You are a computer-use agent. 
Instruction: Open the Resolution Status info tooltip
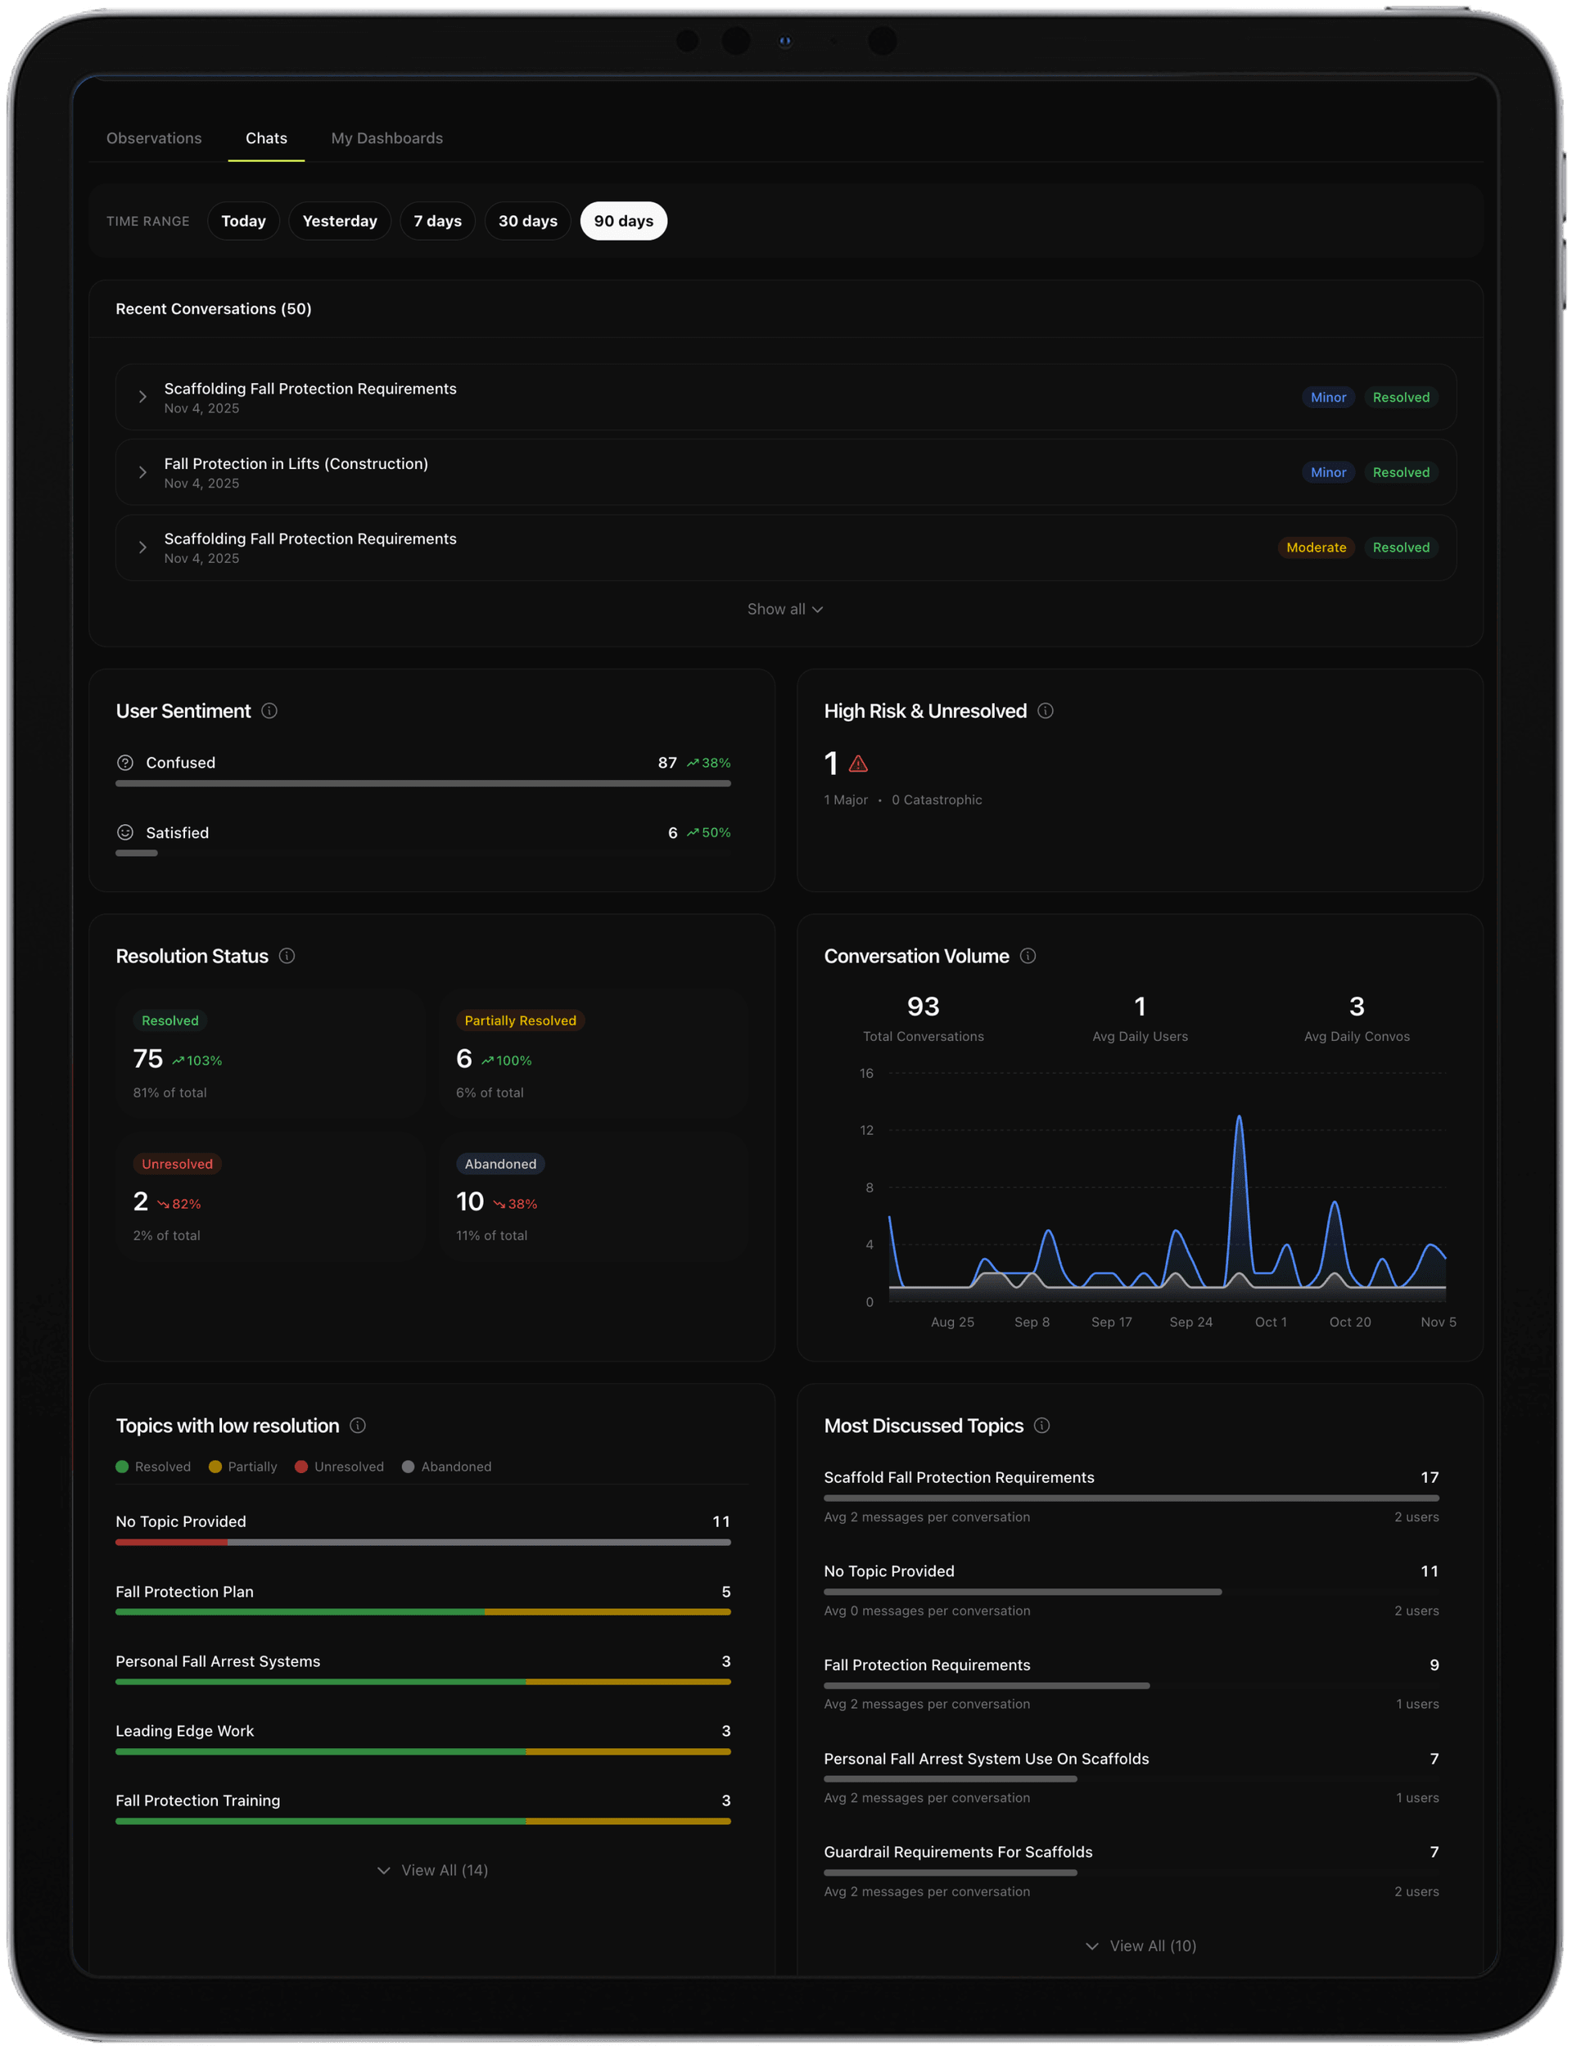[x=287, y=956]
